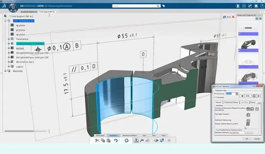Viewport: 265px width, 154px height.
Task: Open the Undo dropdown arrow
Action: [119, 141]
